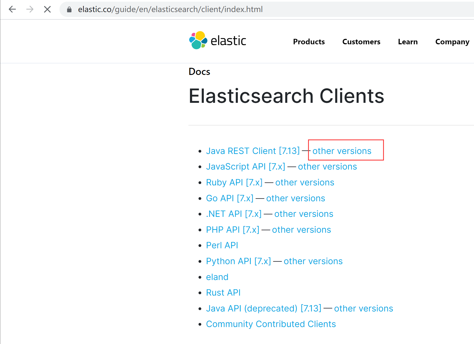This screenshot has height=344, width=474.
Task: Open other versions for .NET API
Action: click(x=304, y=214)
